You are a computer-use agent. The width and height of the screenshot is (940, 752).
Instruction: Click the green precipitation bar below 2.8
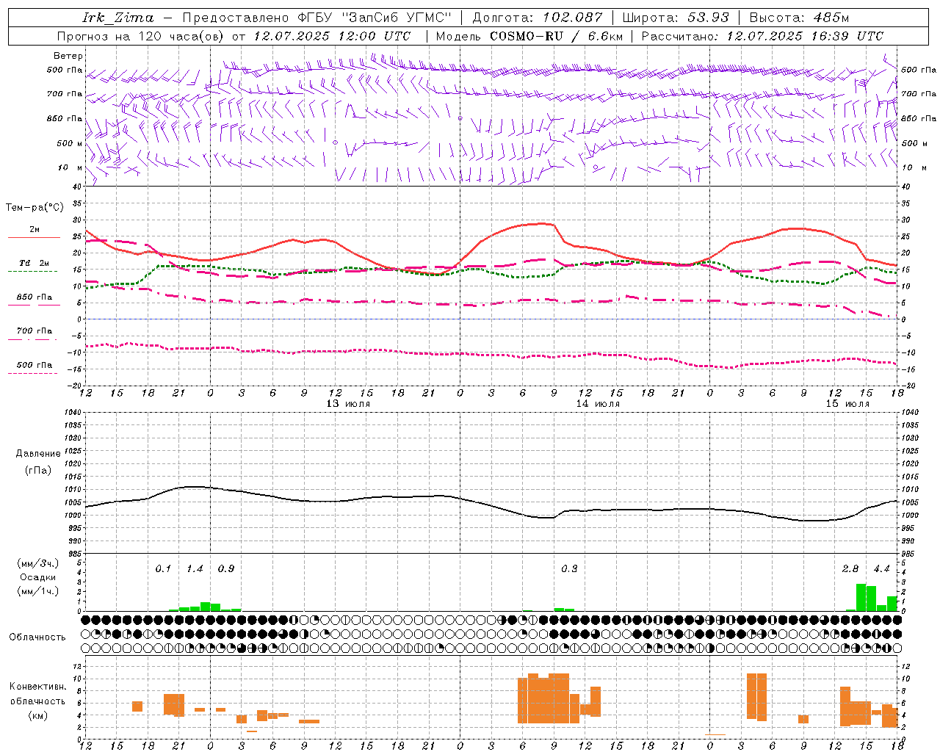click(x=861, y=597)
